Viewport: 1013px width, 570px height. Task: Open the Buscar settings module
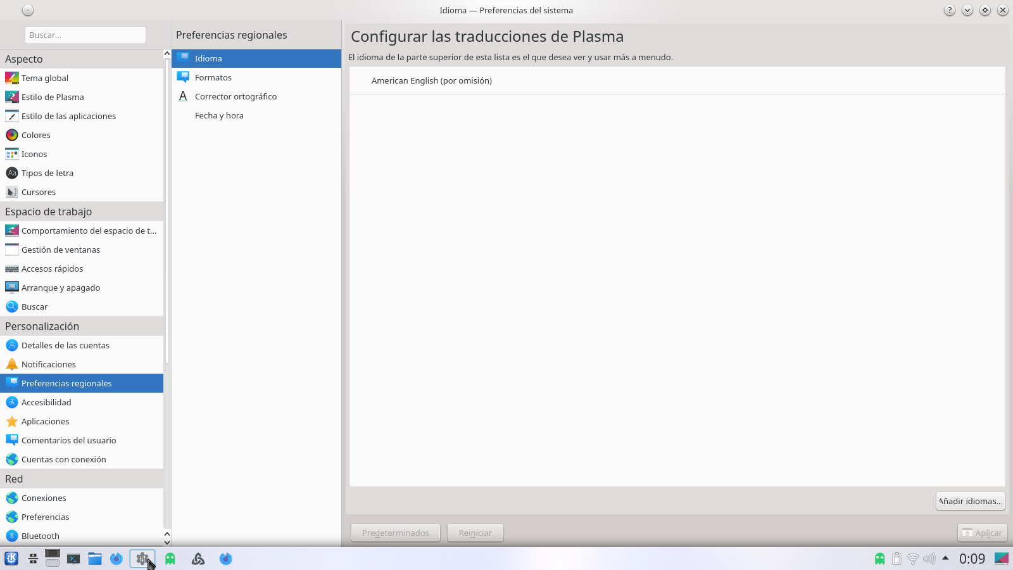pyautogui.click(x=82, y=307)
